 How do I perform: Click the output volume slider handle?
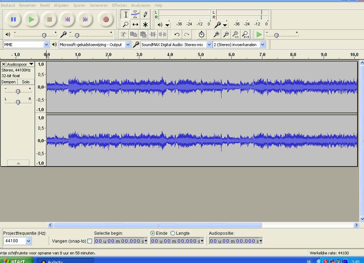point(44,35)
